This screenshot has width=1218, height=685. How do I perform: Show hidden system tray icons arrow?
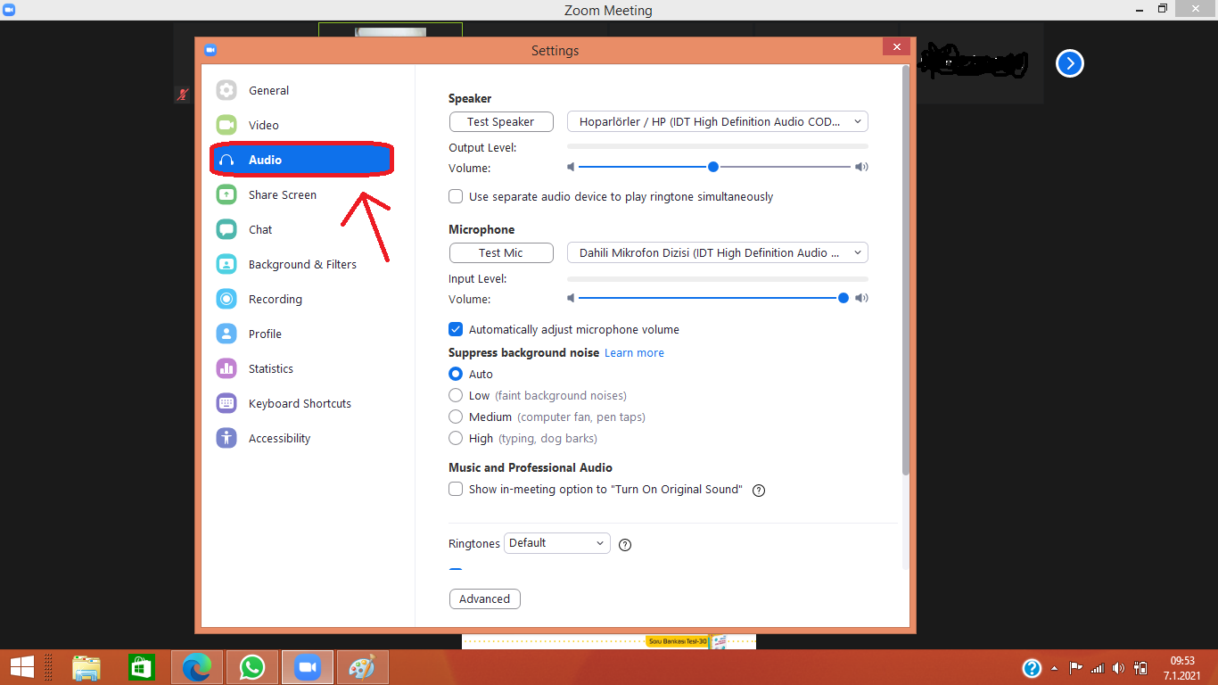[x=1055, y=668]
